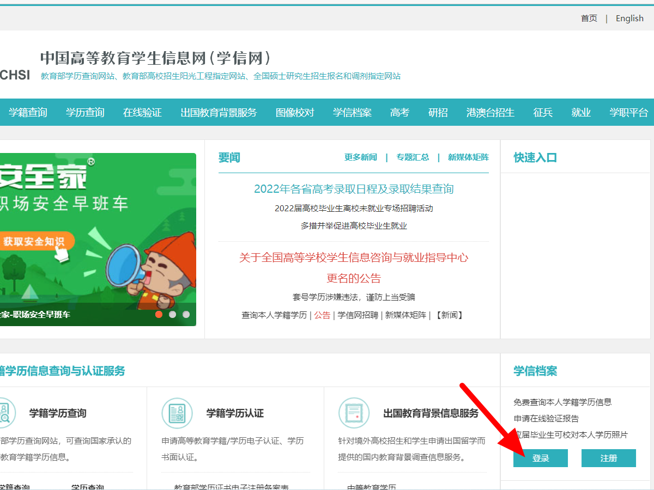Click the 登录 login button
Viewport: 654px width, 490px height.
[541, 458]
